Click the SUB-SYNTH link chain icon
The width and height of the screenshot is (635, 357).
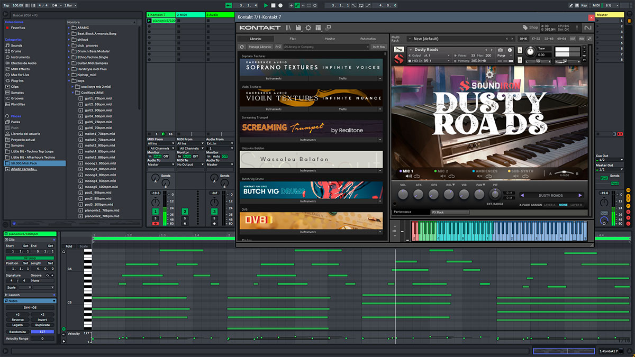click(x=525, y=176)
